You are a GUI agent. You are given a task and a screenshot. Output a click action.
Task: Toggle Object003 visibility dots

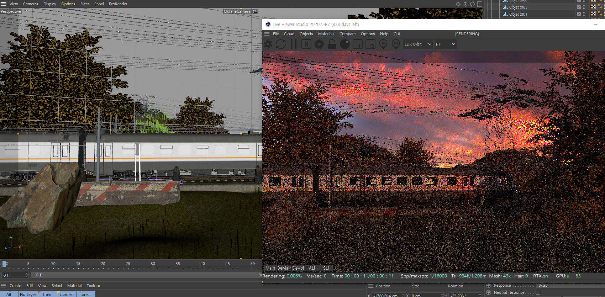[x=584, y=7]
